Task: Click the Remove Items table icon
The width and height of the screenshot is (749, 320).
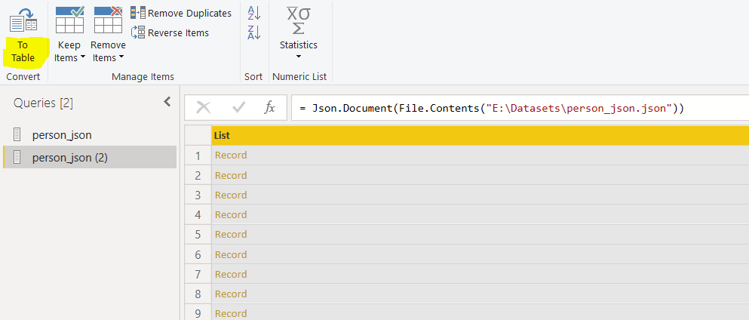Action: (108, 20)
